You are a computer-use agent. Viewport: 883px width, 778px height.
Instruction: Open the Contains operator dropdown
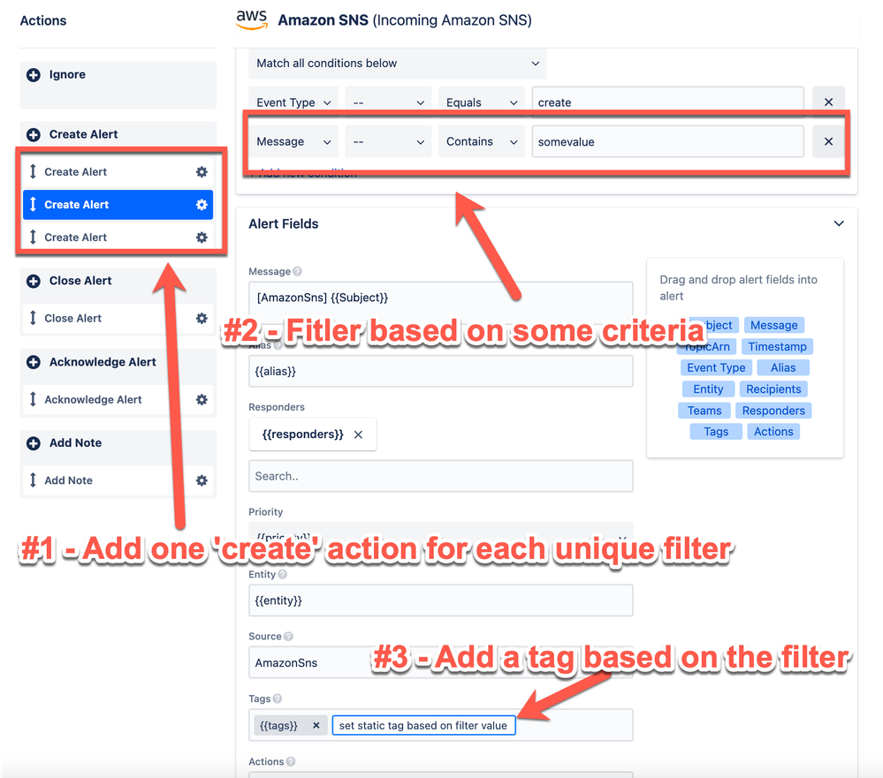coord(482,142)
